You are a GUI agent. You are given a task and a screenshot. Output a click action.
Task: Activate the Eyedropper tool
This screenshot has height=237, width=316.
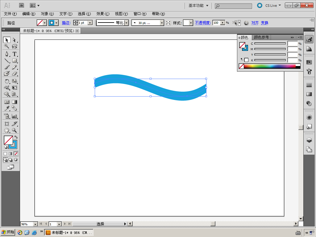pyautogui.click(x=6, y=108)
